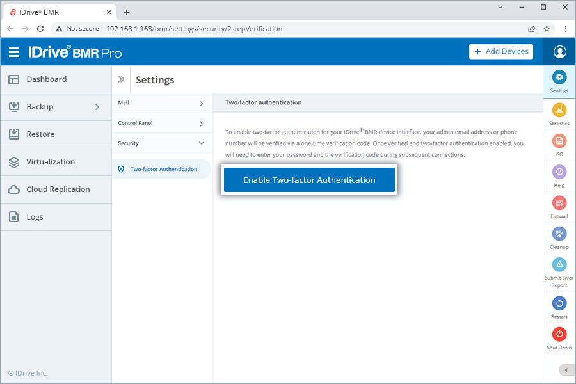Click the Restart icon

[x=559, y=303]
